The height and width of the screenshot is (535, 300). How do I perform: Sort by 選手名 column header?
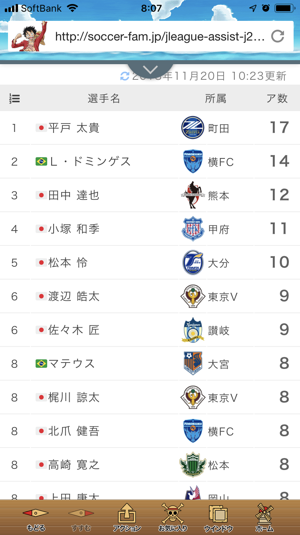[104, 98]
